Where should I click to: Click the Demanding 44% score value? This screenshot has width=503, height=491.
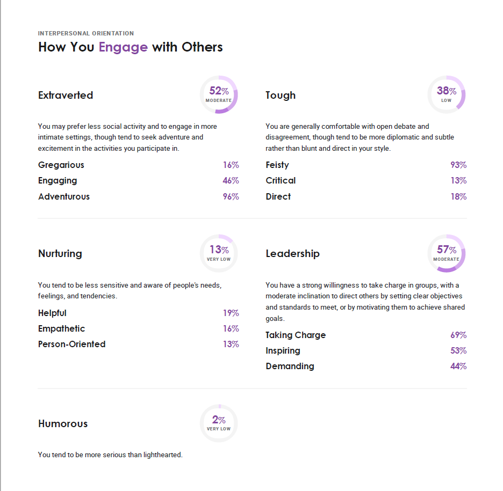coord(458,367)
